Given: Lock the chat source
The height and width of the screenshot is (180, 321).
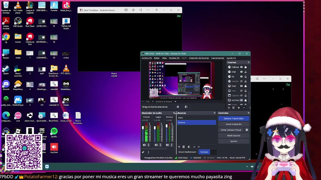Looking at the screenshot, I should (x=246, y=72).
